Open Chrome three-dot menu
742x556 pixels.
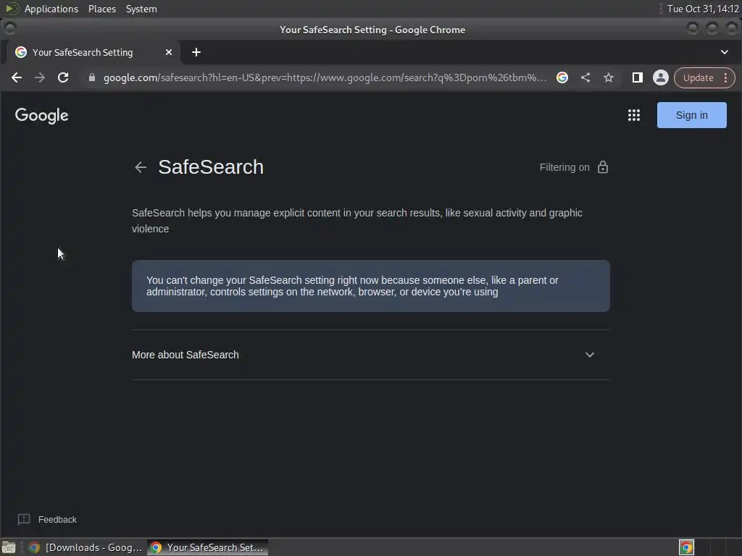[x=726, y=77]
